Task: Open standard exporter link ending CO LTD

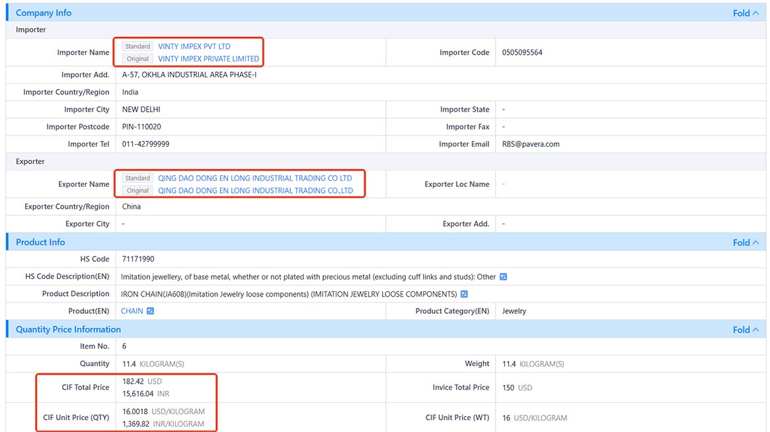Action: coord(255,178)
